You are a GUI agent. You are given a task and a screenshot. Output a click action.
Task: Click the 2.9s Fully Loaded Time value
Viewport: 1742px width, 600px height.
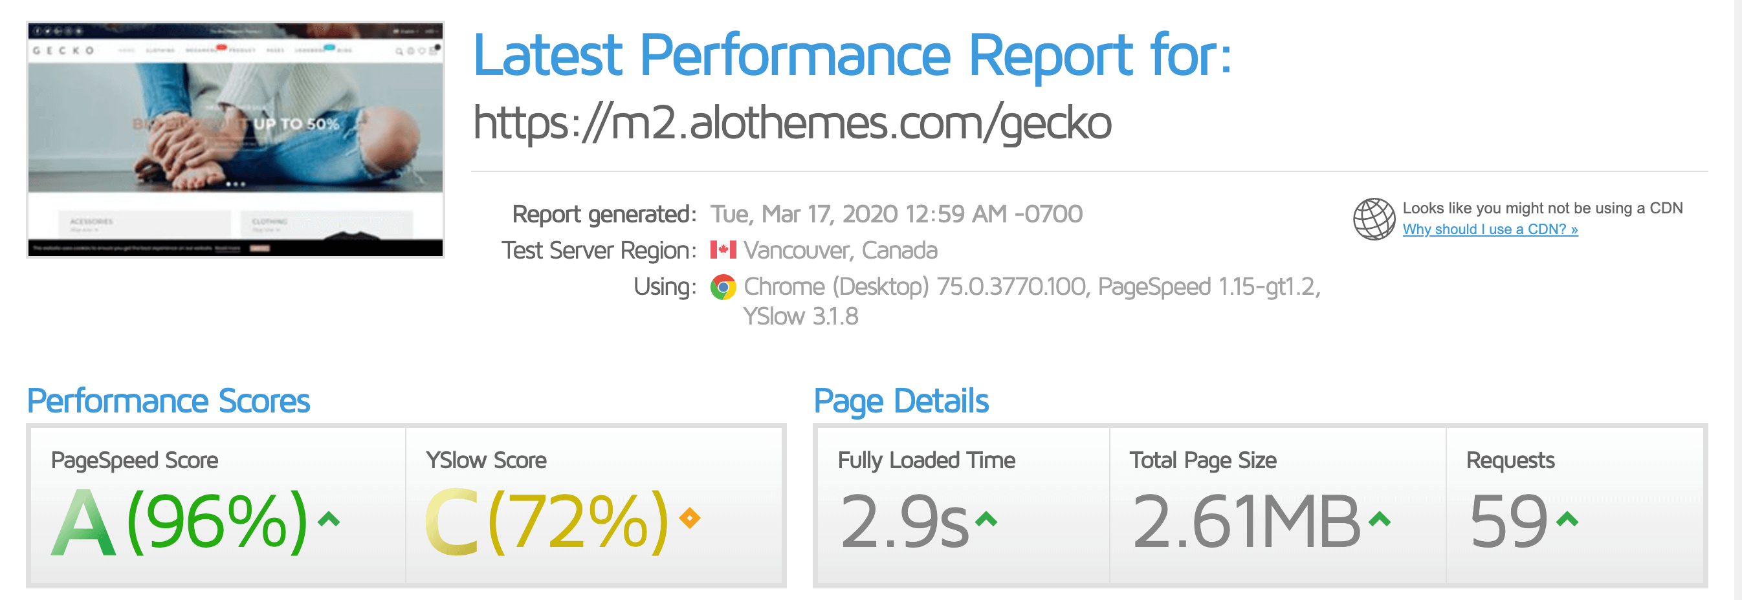[x=903, y=522]
